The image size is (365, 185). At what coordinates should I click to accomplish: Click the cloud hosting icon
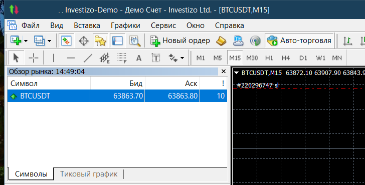(238, 41)
